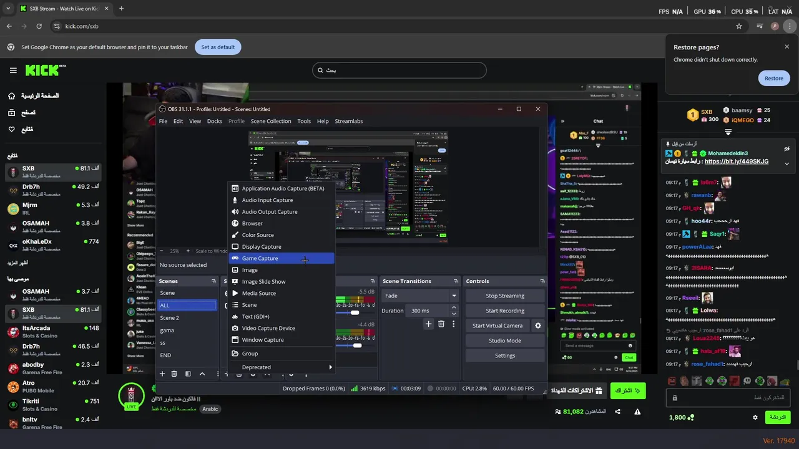Open Chrome three-dot menu
This screenshot has width=799, height=449.
click(790, 26)
